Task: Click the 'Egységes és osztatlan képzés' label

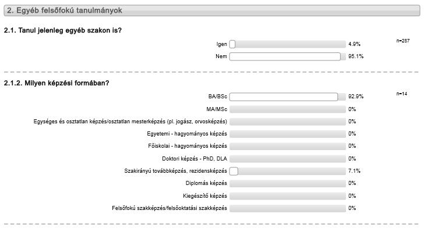Action: [130, 122]
